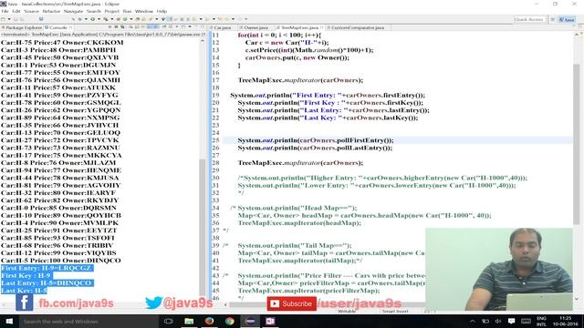Viewport: 584px width, 328px height.
Task: Click the Clear Console icon
Action: point(130,27)
